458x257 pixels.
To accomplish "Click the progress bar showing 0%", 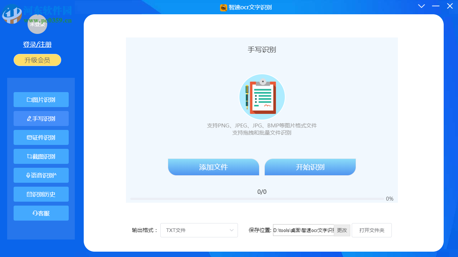I will (258, 199).
